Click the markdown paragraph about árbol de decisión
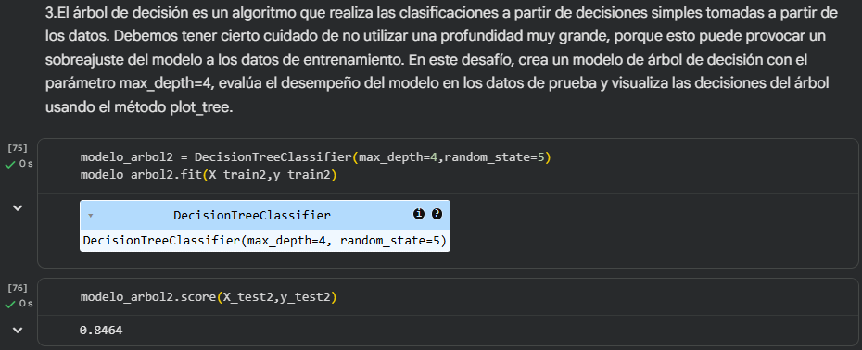Screen dimensions: 862x350 pos(442,59)
